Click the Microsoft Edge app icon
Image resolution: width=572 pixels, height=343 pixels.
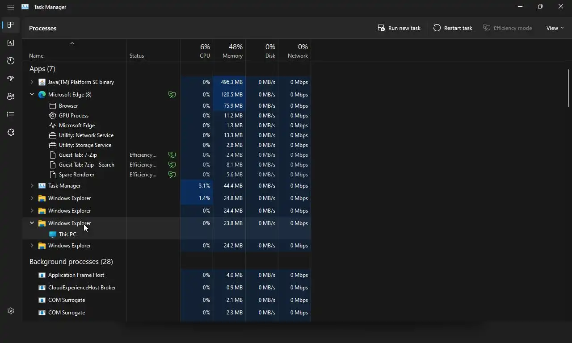coord(42,95)
